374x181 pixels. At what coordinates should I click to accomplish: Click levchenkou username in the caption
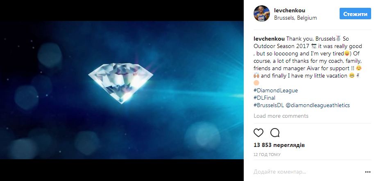pos(269,38)
